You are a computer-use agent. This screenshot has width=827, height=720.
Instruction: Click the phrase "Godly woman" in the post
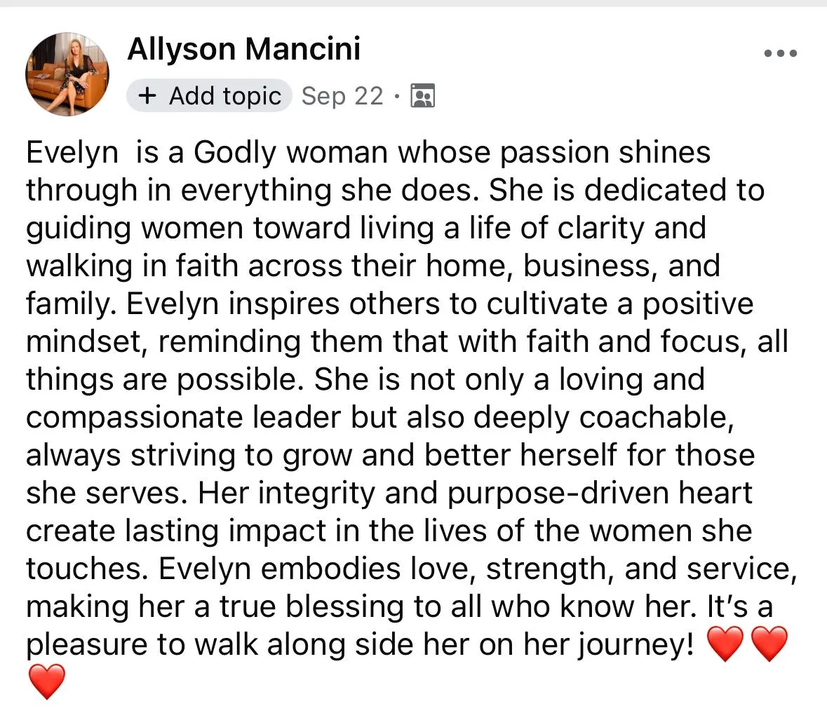point(290,154)
